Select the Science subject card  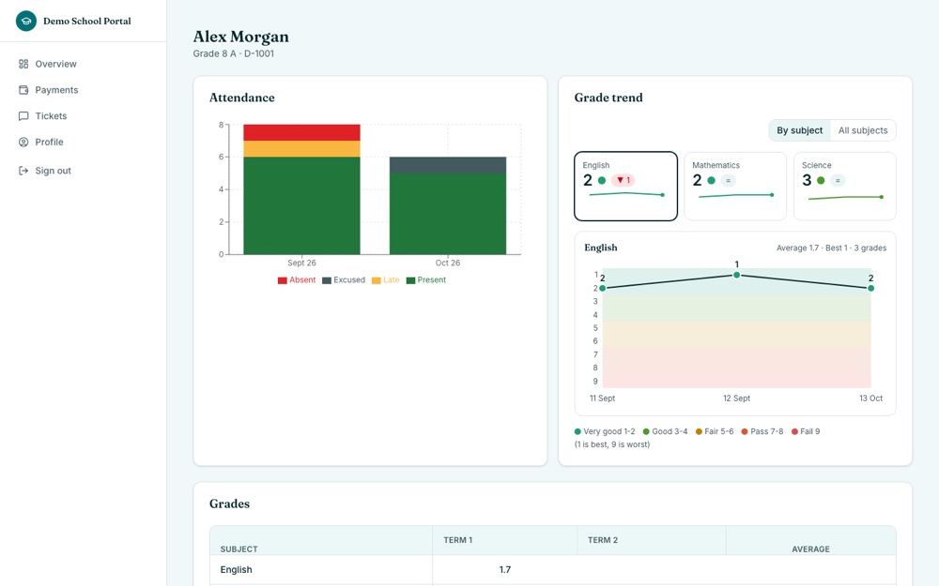click(844, 186)
